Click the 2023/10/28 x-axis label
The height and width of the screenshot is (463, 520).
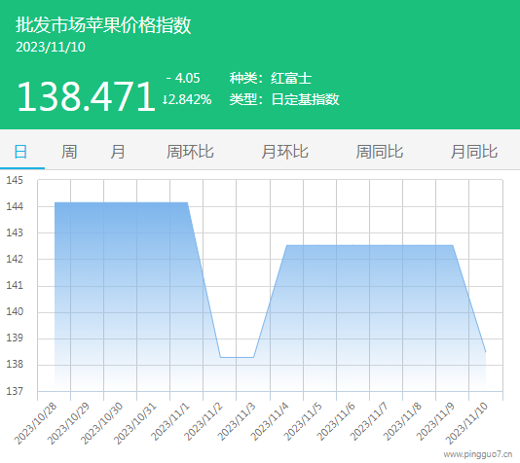(36, 423)
